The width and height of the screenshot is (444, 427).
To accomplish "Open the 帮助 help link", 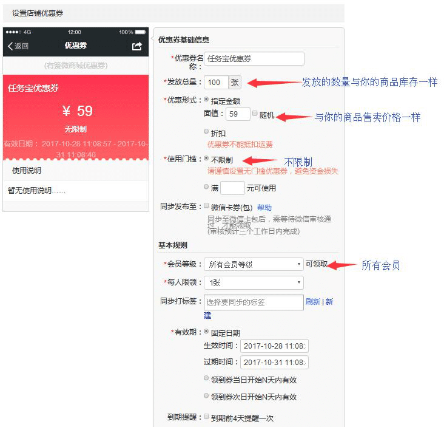I will pos(264,207).
